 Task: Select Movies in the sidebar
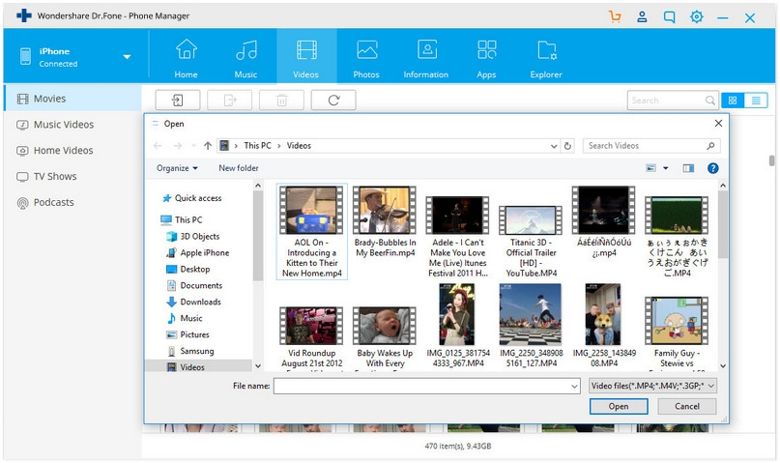72,99
